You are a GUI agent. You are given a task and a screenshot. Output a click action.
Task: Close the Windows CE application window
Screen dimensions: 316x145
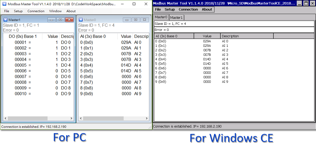(x=312, y=3)
